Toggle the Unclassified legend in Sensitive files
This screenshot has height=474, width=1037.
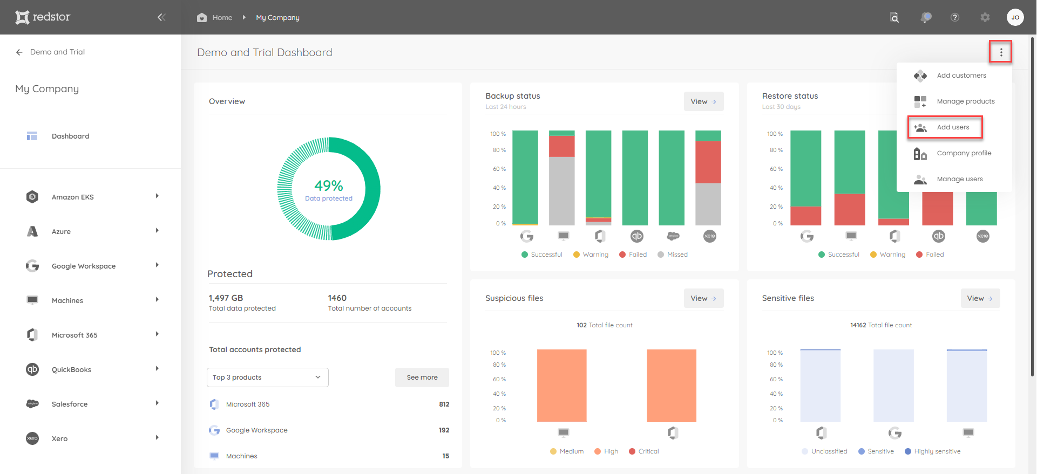824,451
